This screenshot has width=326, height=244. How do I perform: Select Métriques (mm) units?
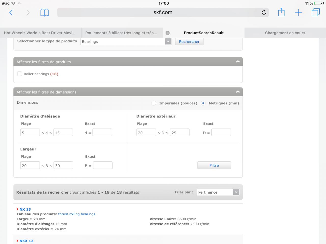pyautogui.click(x=203, y=103)
